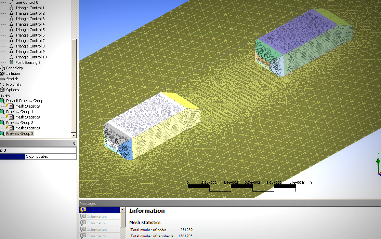The image size is (381, 239).
Task: Select the Periodicity icon in the tree
Action: (x=2, y=68)
